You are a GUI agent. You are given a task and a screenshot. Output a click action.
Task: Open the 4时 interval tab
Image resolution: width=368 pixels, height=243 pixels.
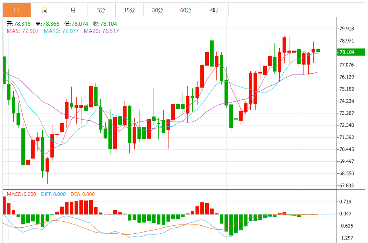pos(214,10)
